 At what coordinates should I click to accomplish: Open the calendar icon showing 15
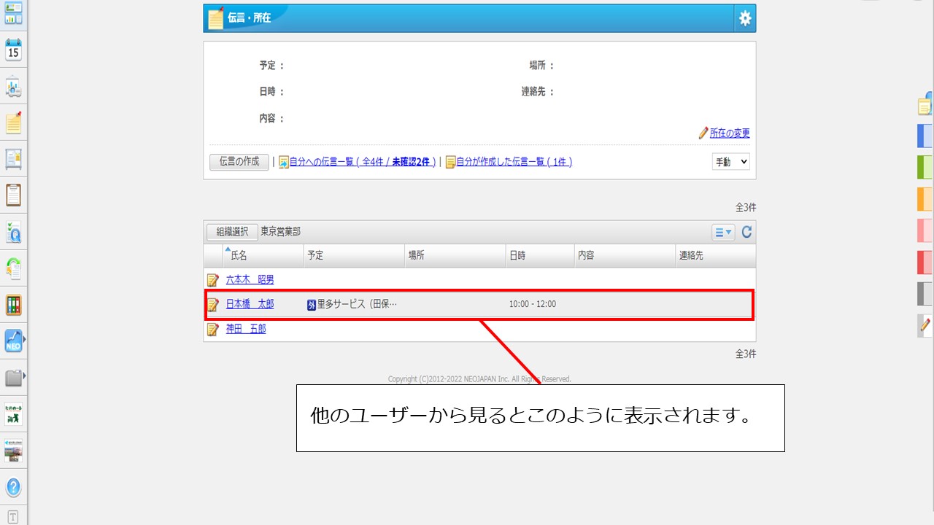coord(13,50)
